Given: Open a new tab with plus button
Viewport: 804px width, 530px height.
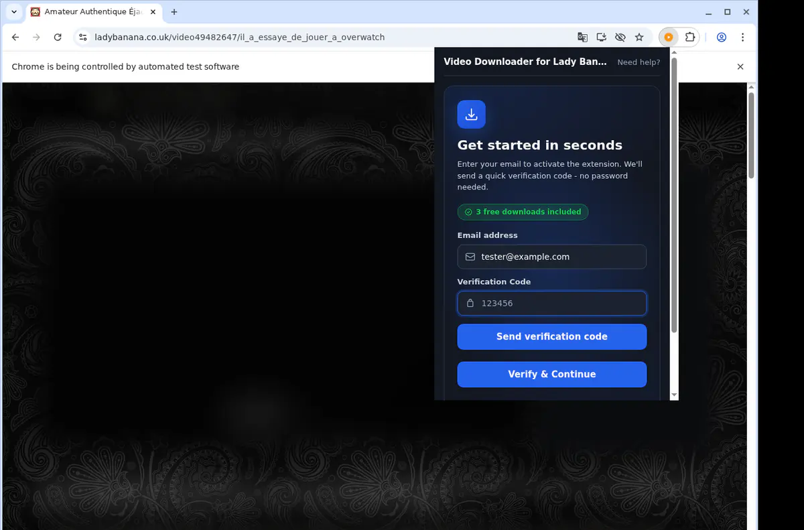Looking at the screenshot, I should coord(174,12).
